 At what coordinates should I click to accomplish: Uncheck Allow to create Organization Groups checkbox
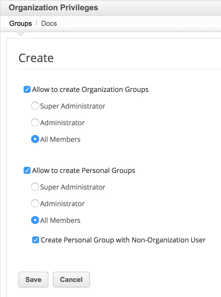point(27,90)
